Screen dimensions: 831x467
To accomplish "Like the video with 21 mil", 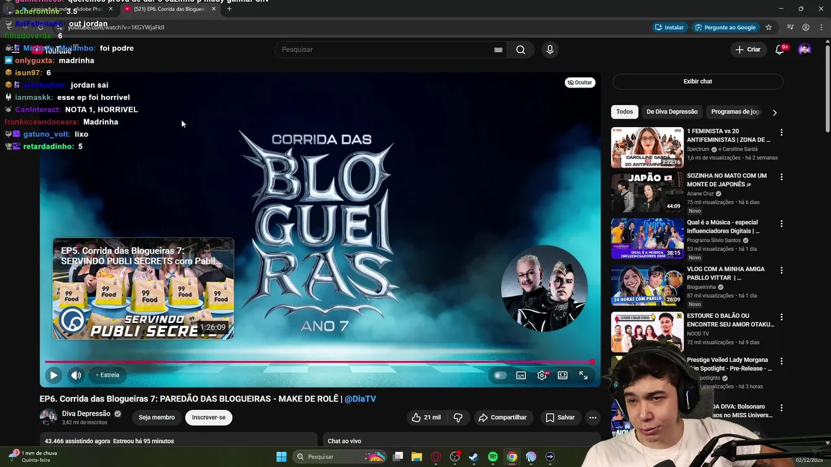I will [x=426, y=418].
